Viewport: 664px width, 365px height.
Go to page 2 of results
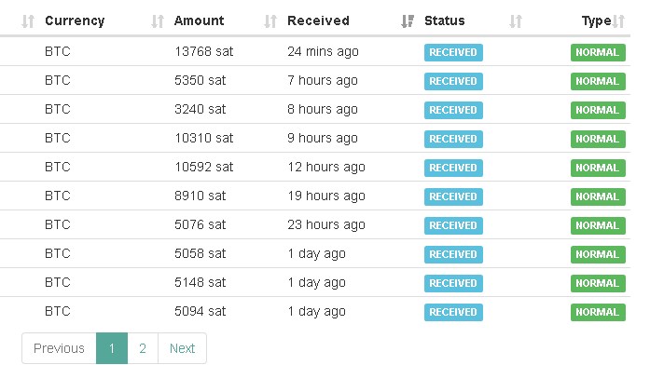coord(143,348)
